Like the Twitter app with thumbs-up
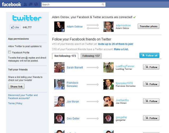The width and height of the screenshot is (169, 133). (15, 27)
